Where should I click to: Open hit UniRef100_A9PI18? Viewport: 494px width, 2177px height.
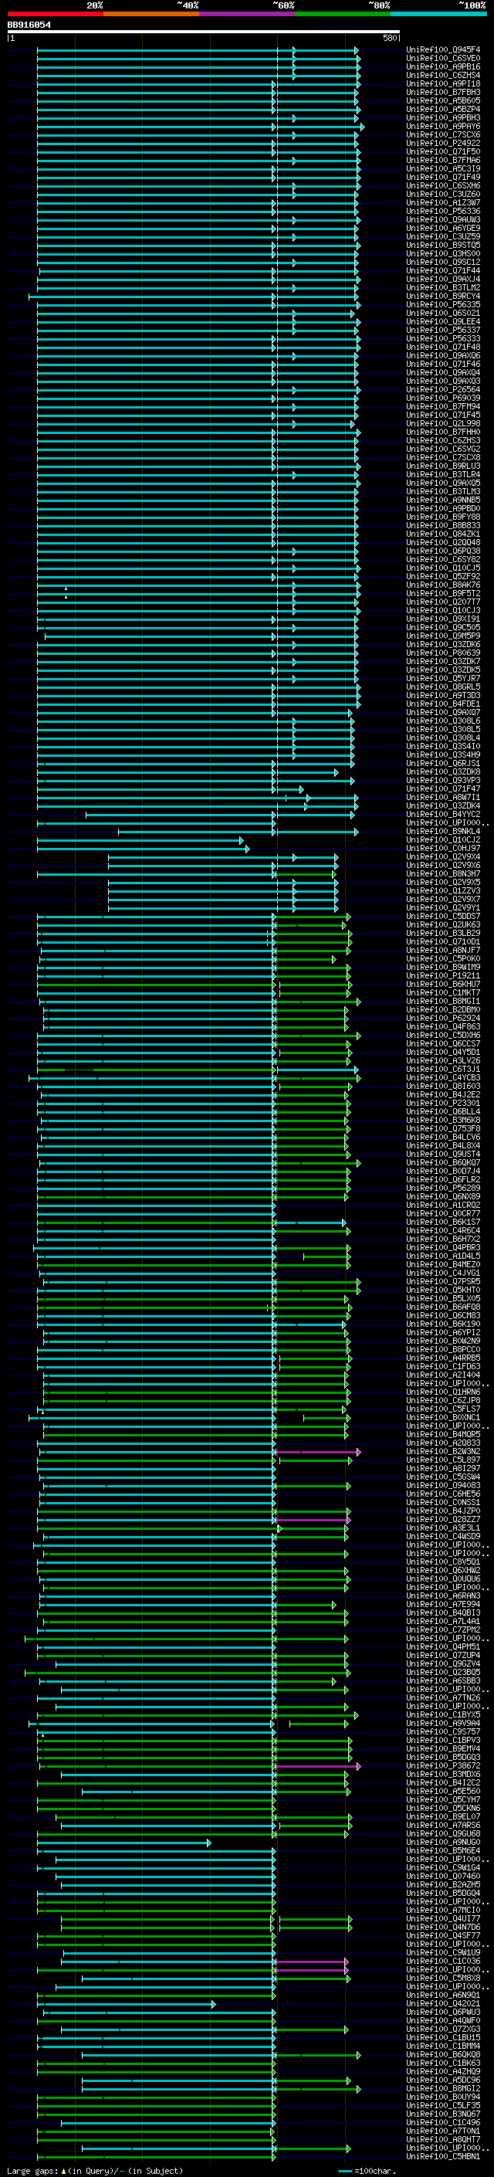(x=443, y=83)
